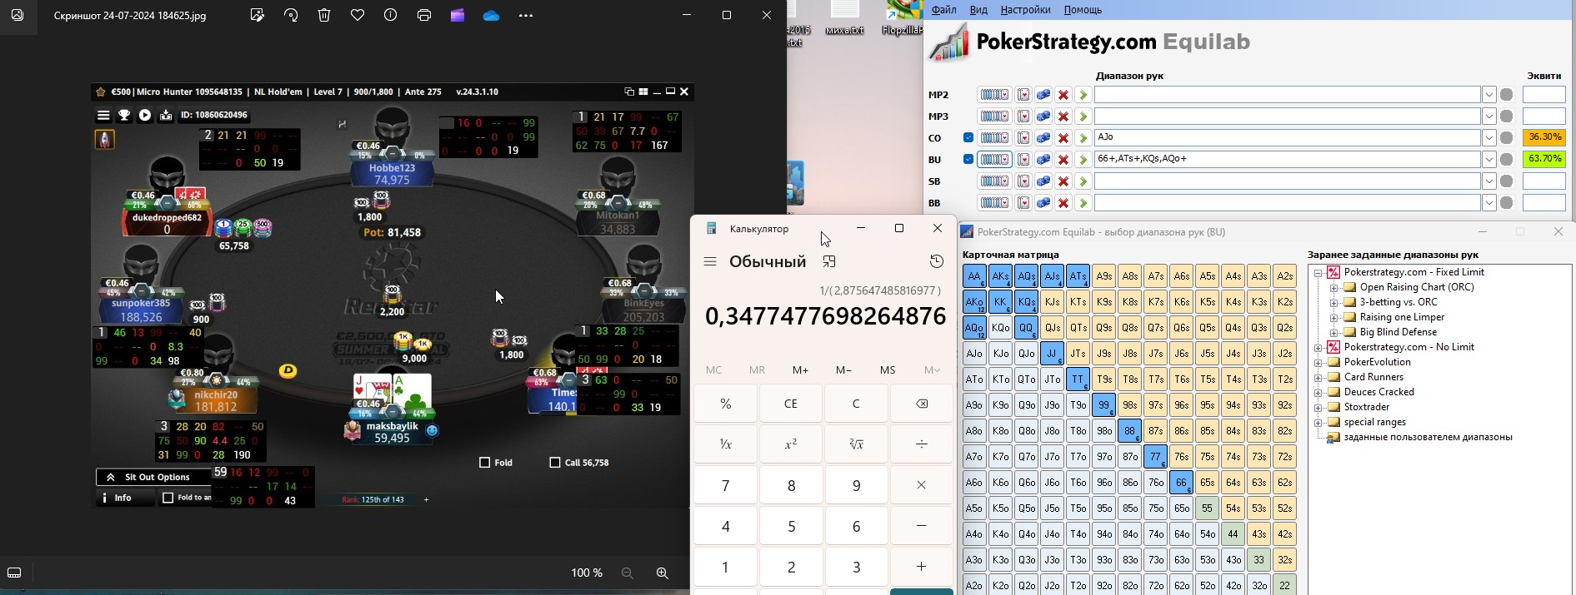Screen dimensions: 1576x595
Task: Toggle the filmstrip icon in Photos
Action: pyautogui.click(x=14, y=573)
